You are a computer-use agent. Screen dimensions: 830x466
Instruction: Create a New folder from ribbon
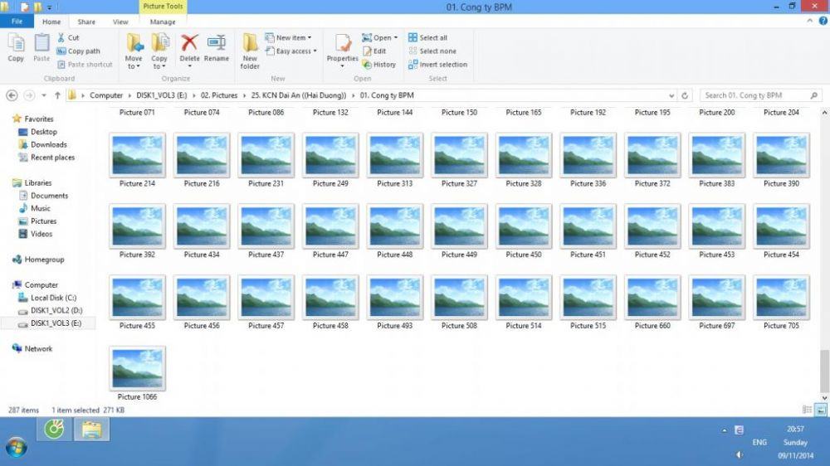(250, 50)
